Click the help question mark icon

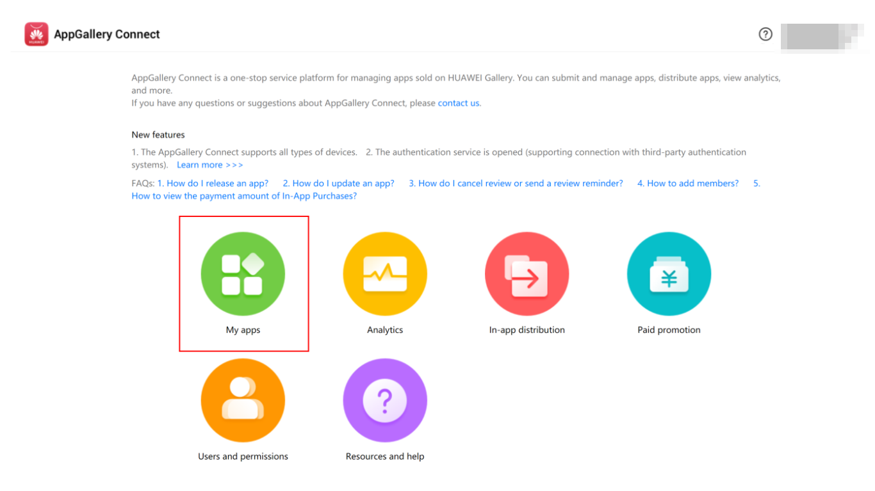click(x=765, y=35)
